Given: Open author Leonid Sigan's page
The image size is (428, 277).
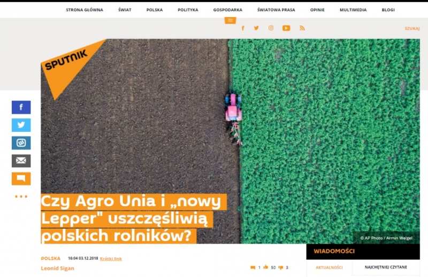Looking at the screenshot, I should (x=57, y=268).
